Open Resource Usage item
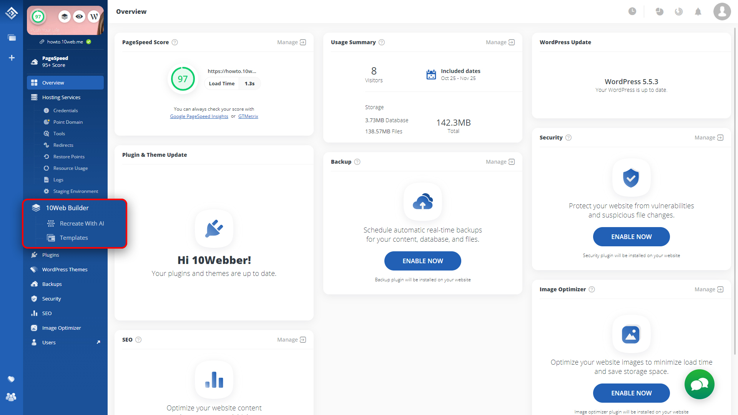The width and height of the screenshot is (738, 415). tap(70, 168)
